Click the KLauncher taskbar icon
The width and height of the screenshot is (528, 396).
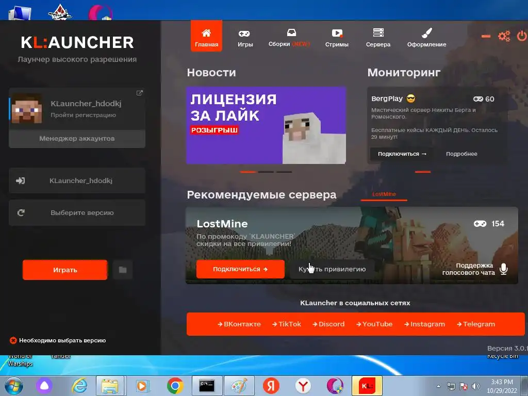point(367,386)
